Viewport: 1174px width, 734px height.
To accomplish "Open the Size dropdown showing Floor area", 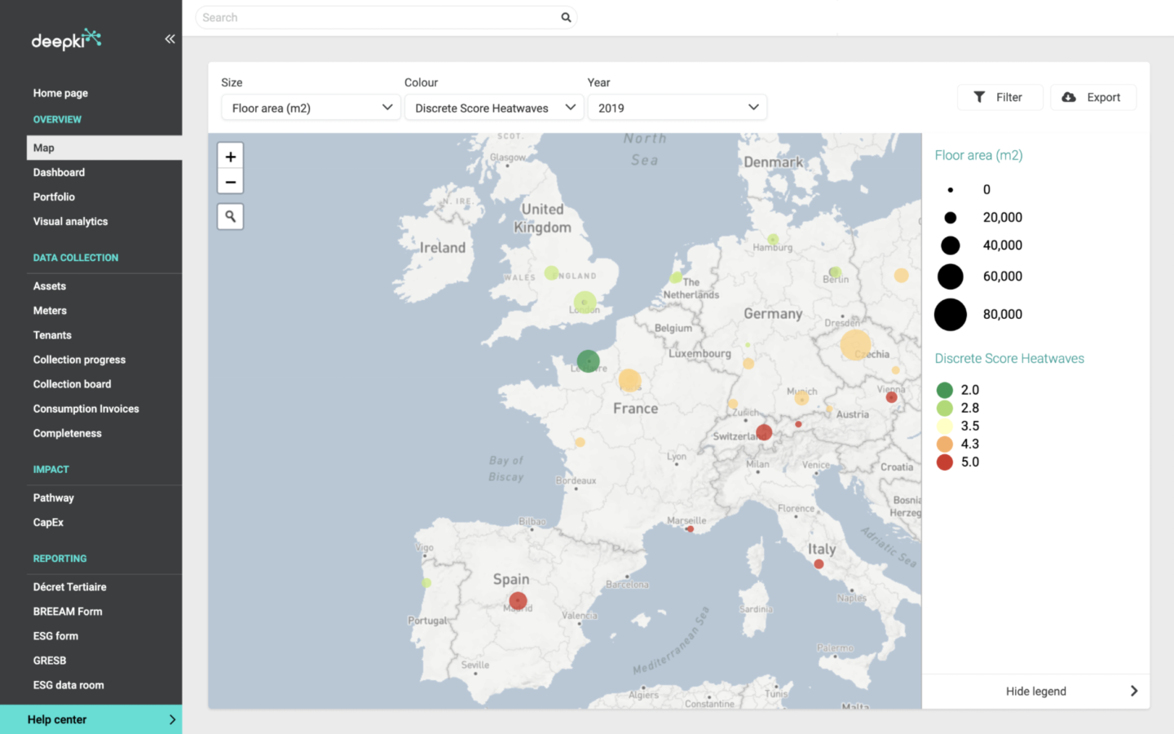I will pyautogui.click(x=311, y=108).
